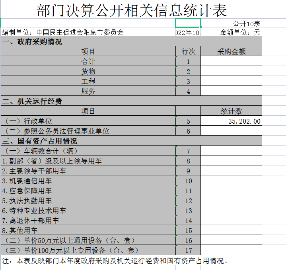Select the truncated date cell showing 022年10
This screenshot has height=270, width=286.
[x=188, y=32]
